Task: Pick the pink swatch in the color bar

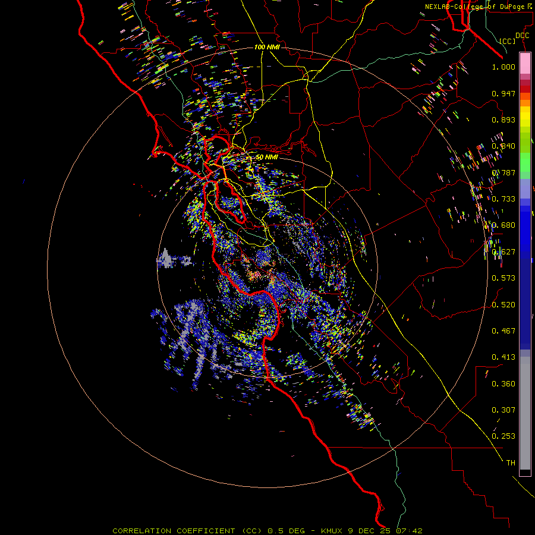Action: tap(525, 64)
